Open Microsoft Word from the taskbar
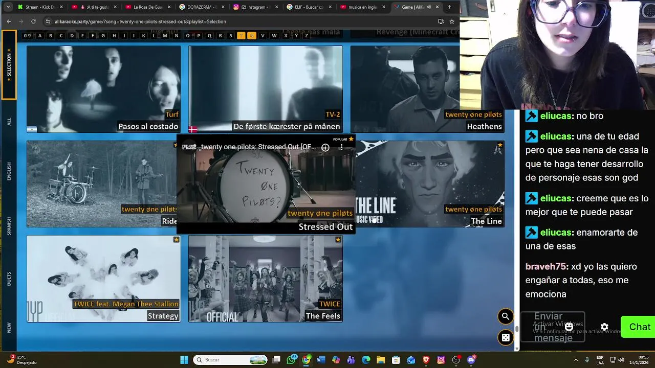The height and width of the screenshot is (368, 655). click(321, 360)
